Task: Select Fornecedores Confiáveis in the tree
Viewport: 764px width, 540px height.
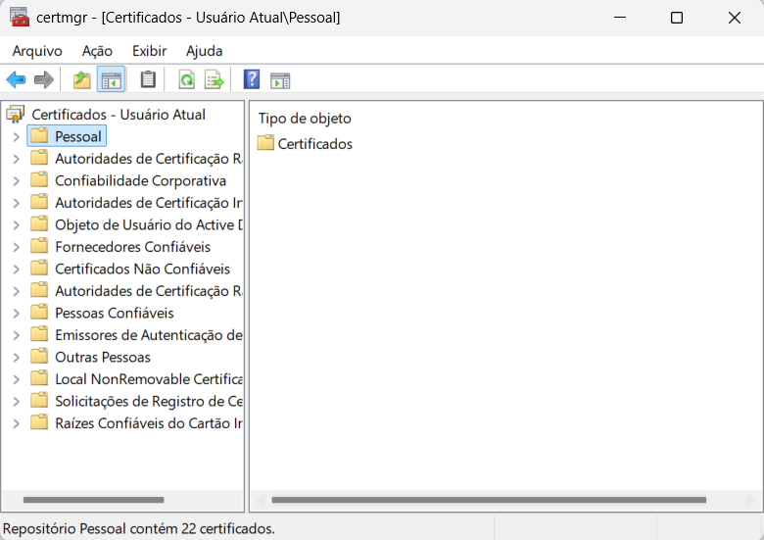Action: tap(132, 247)
